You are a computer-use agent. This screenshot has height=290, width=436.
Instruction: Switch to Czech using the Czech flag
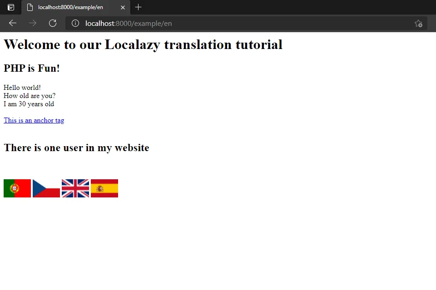coord(46,187)
